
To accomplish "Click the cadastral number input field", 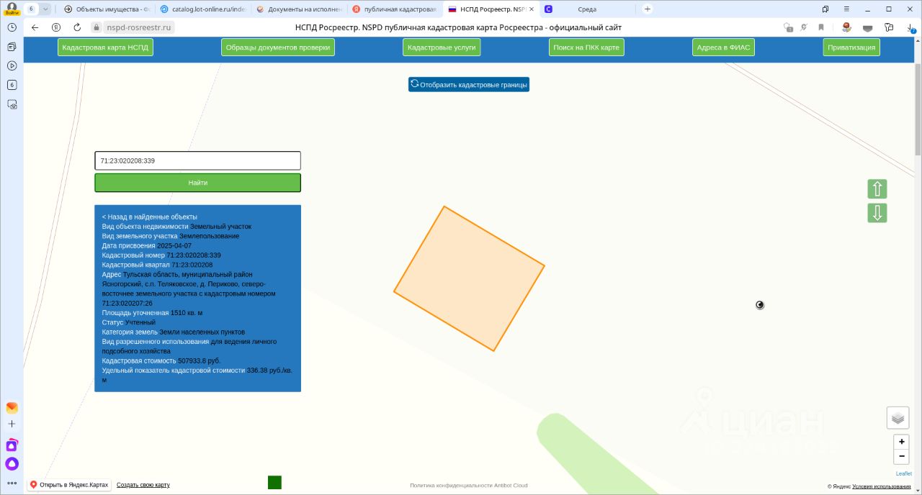I will tap(197, 160).
